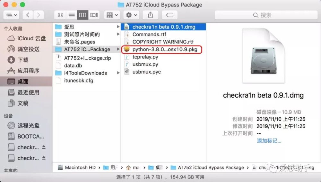Open 文稿 (Documents) in the sidebar
This screenshot has width=321, height=182.
point(26,103)
